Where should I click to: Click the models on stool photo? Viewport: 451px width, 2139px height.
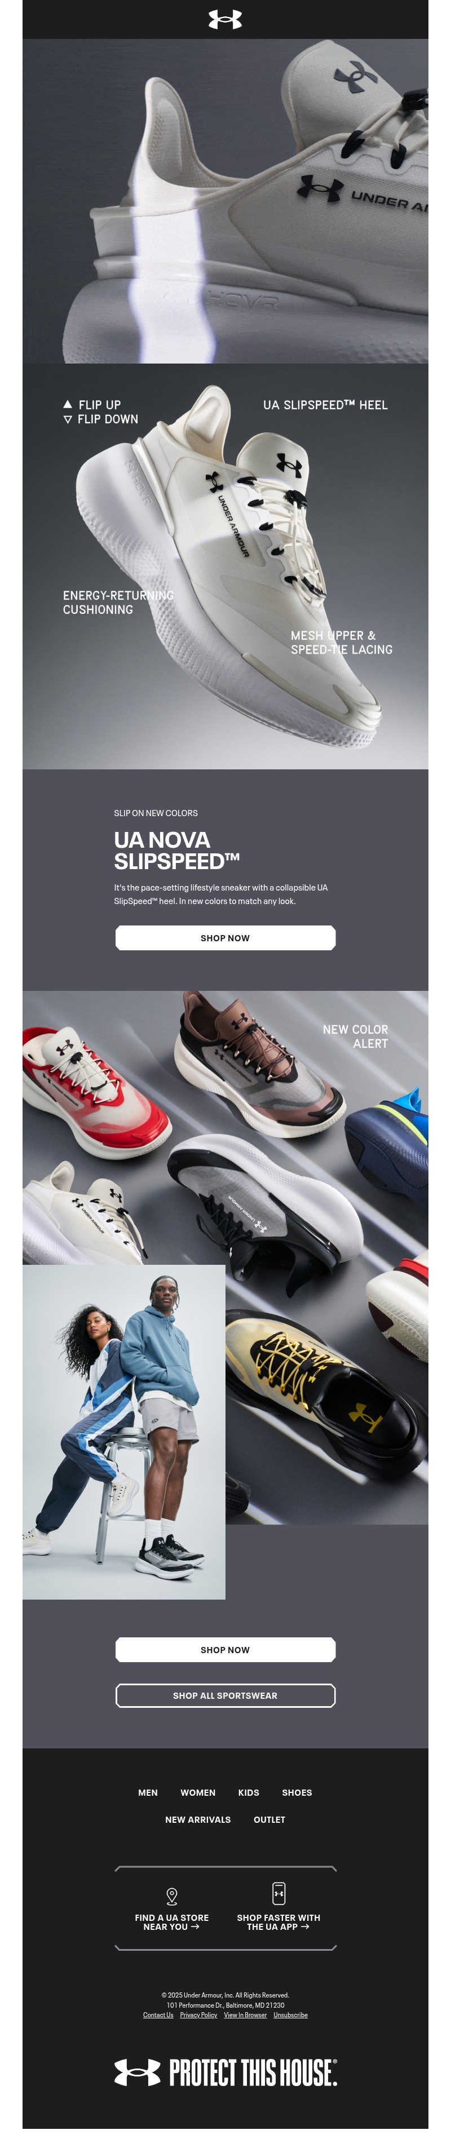[124, 1432]
